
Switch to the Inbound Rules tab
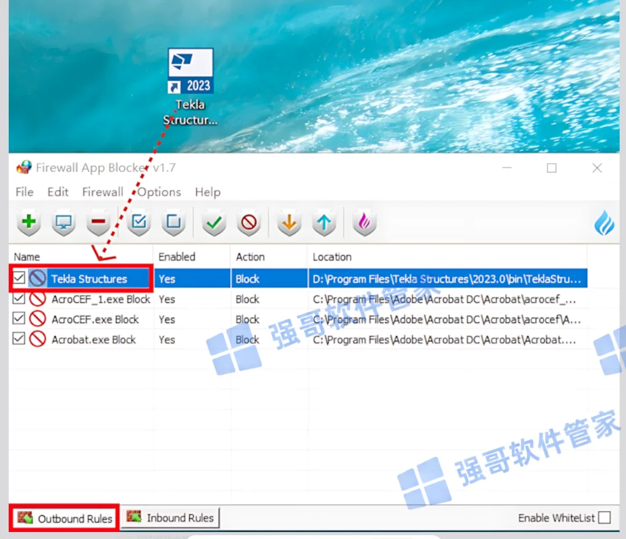[171, 518]
